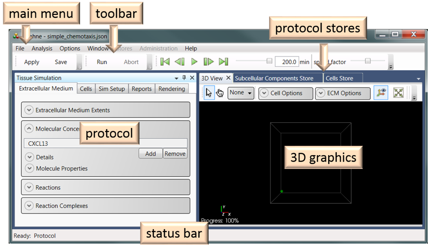Open the Apply/Save toolbar overflow handle

[79, 62]
